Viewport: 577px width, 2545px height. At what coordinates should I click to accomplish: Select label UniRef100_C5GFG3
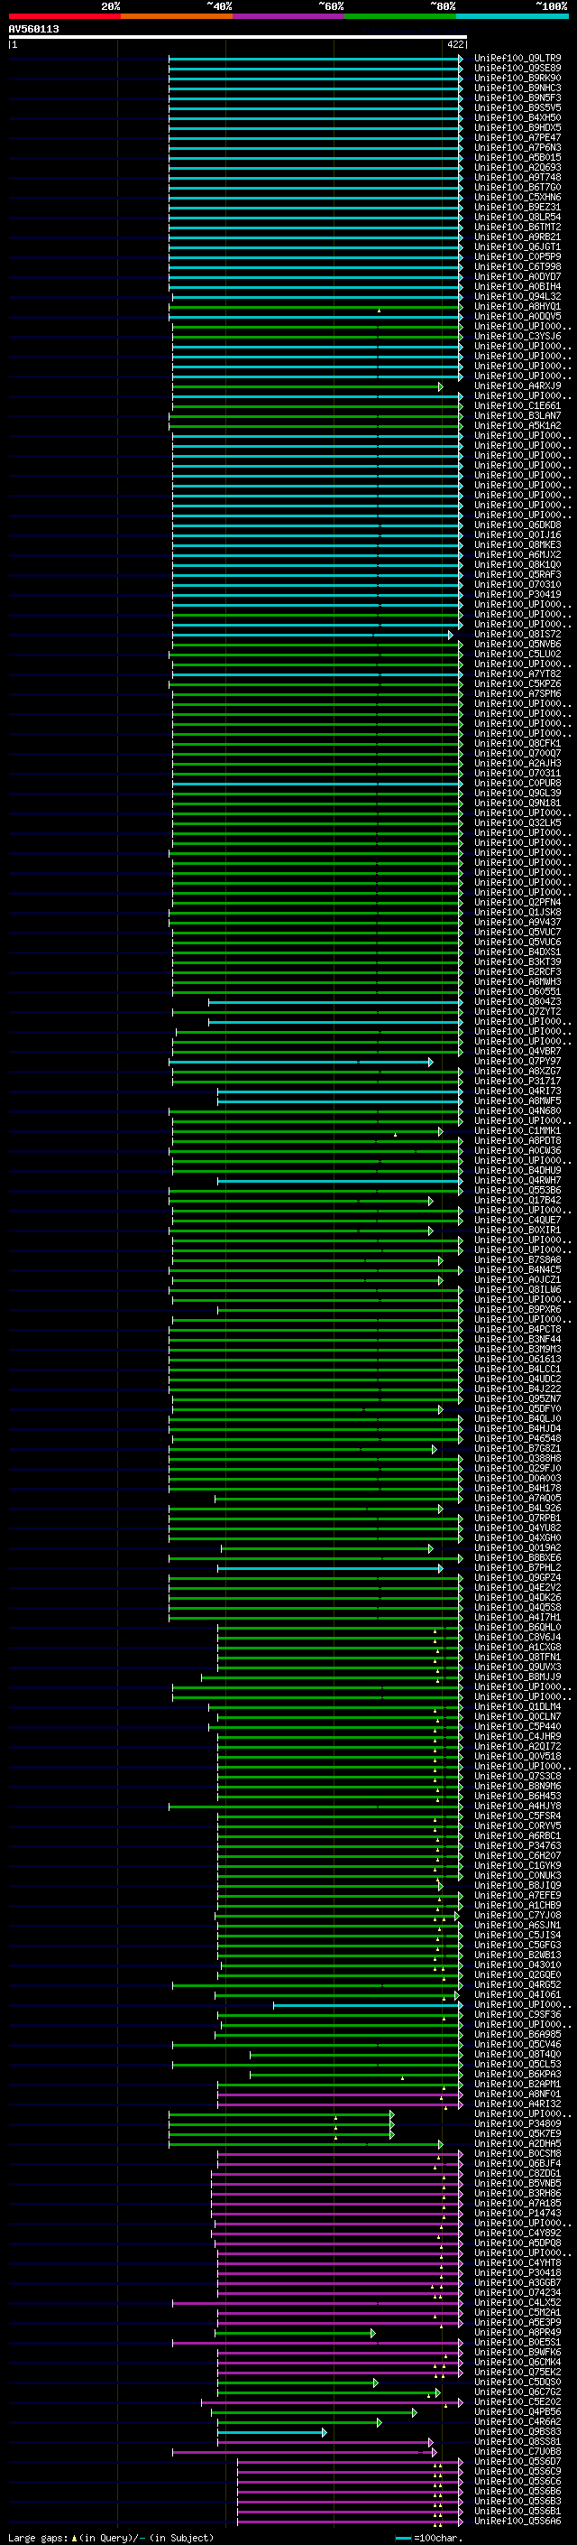click(517, 1945)
